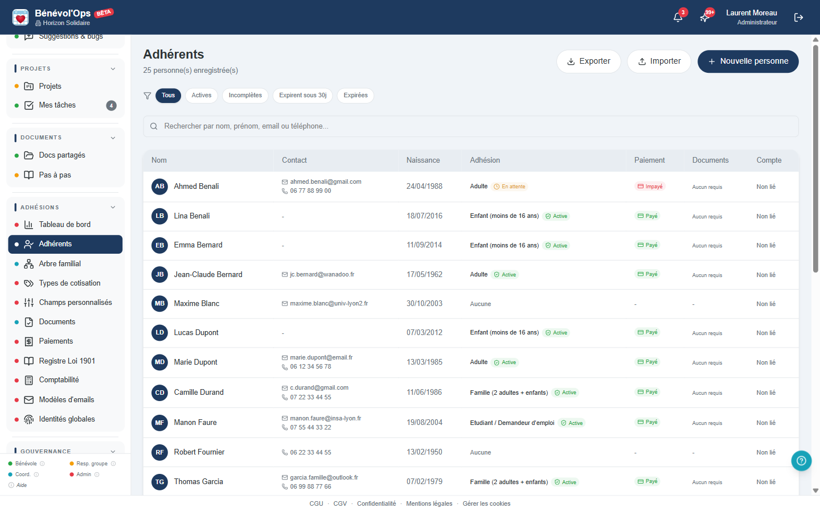
Task: Open the Mentions légales footer link
Action: [429, 504]
